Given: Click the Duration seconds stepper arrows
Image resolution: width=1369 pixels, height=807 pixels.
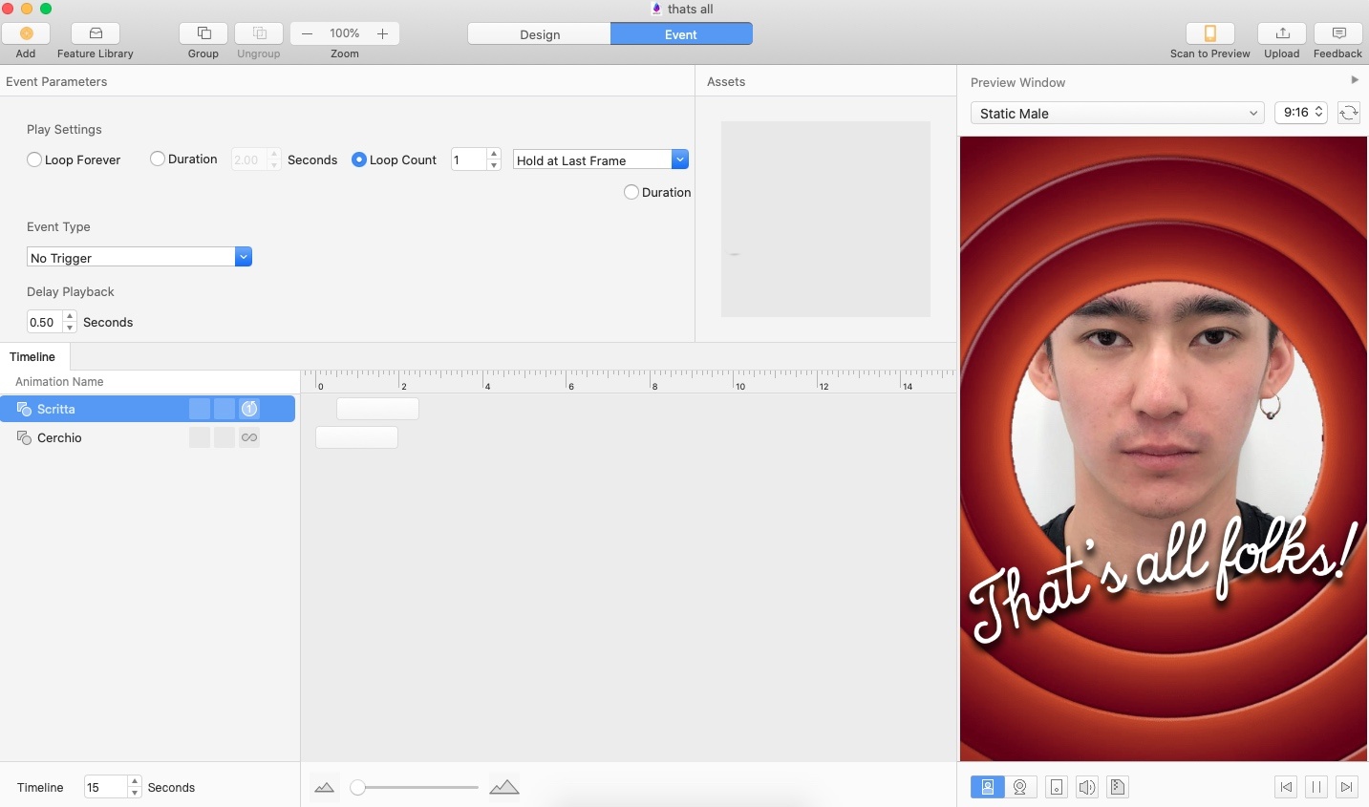Looking at the screenshot, I should click(x=274, y=159).
